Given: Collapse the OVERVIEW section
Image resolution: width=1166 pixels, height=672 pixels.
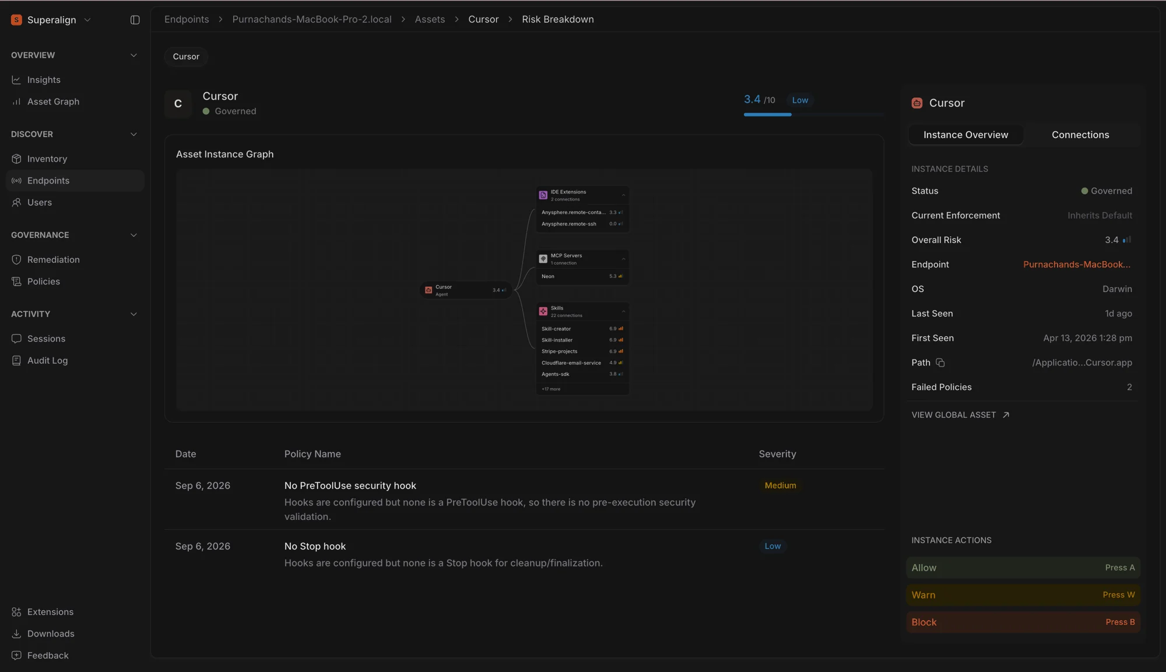Looking at the screenshot, I should coord(134,55).
